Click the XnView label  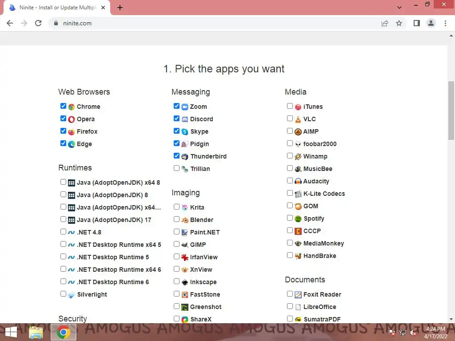tap(201, 270)
